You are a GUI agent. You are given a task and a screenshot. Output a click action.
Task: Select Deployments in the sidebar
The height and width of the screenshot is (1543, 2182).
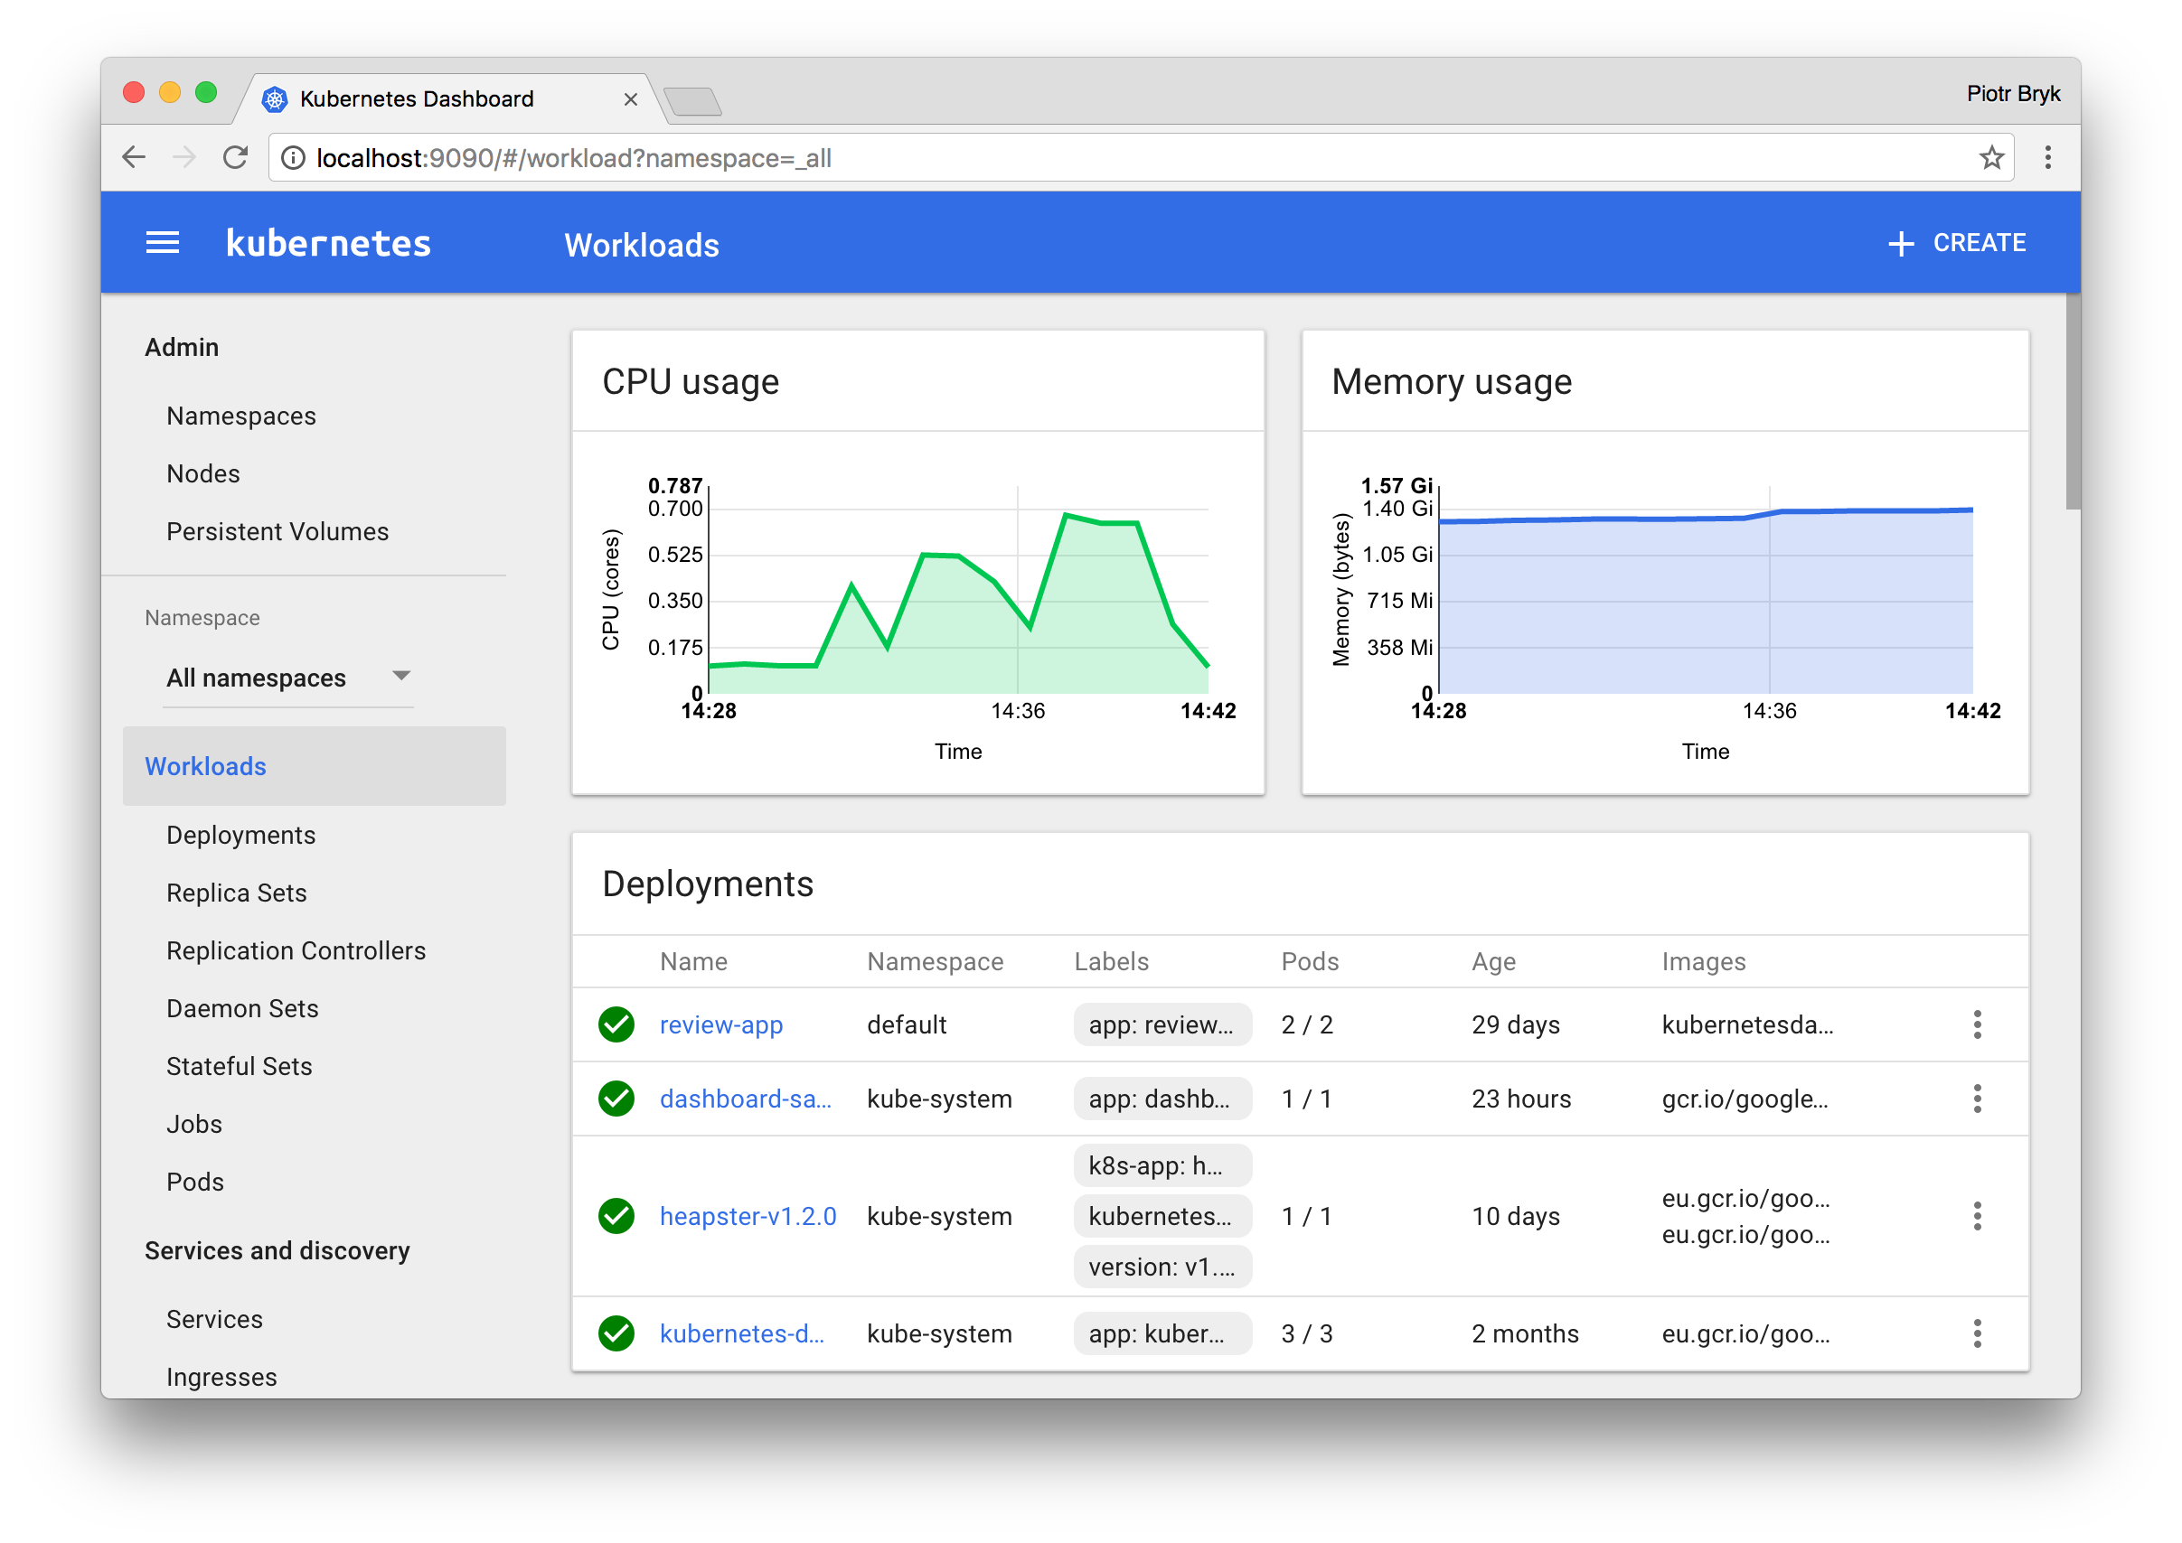point(240,835)
